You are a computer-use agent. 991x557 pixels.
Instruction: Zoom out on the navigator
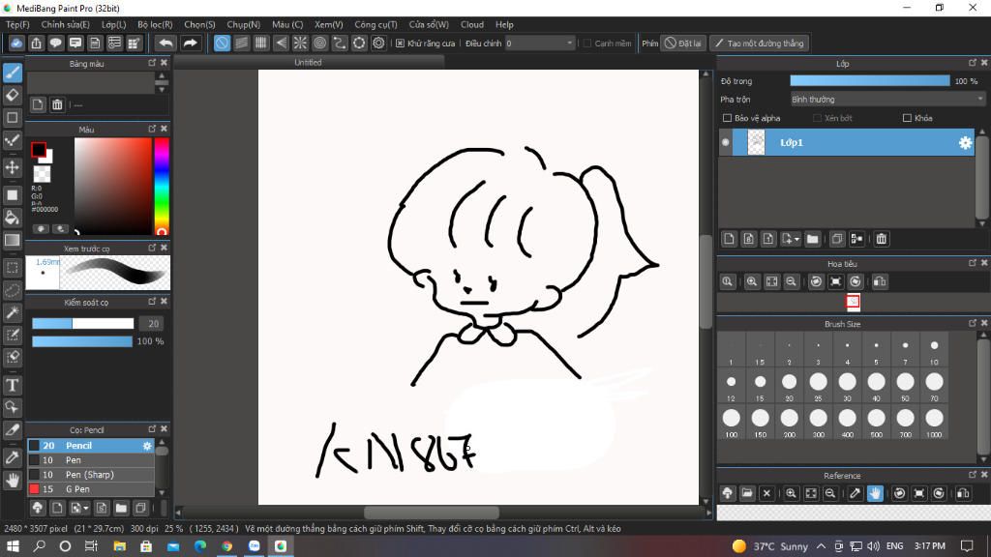pos(791,281)
